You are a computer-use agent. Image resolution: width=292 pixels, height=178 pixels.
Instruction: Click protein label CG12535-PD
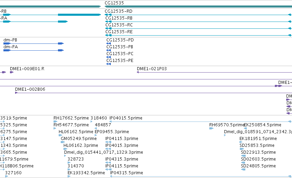coord(120,40)
